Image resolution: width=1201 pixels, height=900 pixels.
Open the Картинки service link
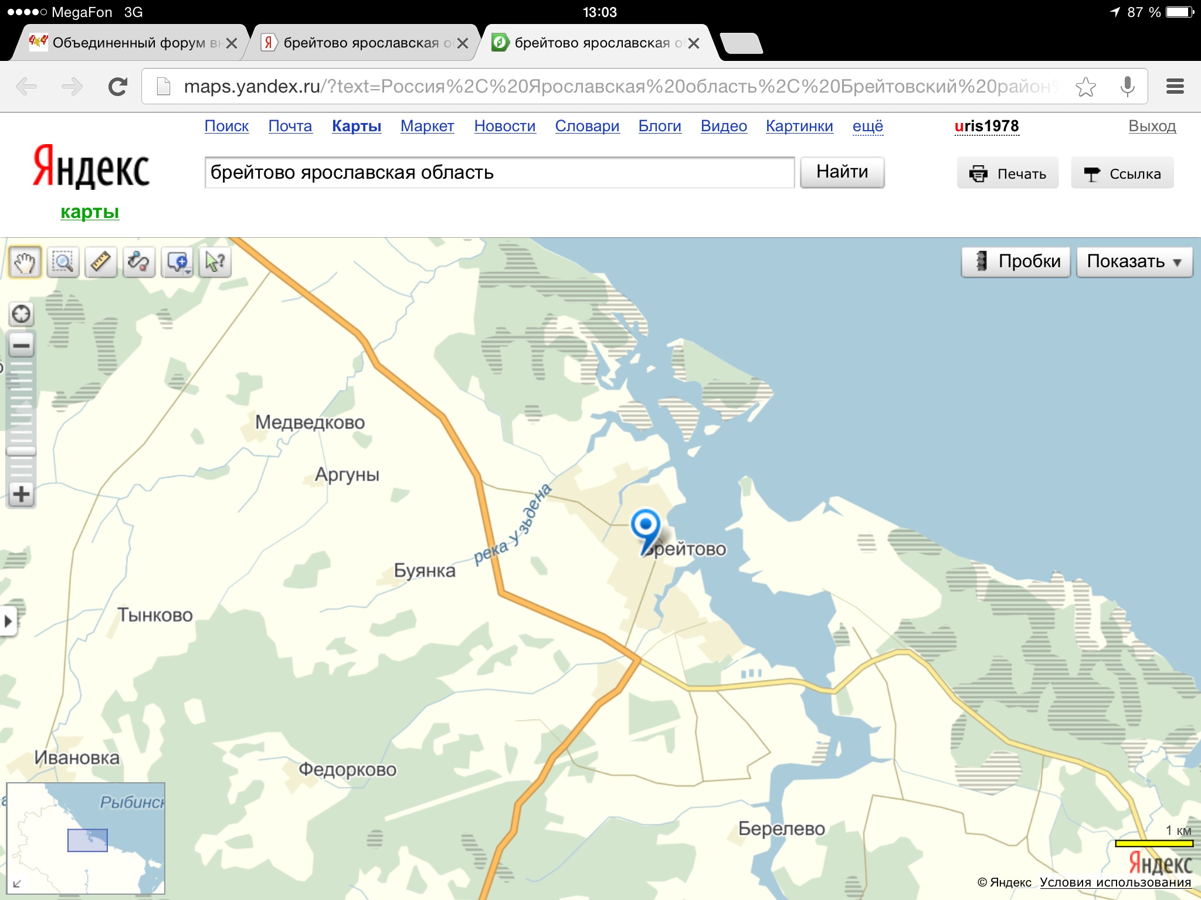pos(799,126)
